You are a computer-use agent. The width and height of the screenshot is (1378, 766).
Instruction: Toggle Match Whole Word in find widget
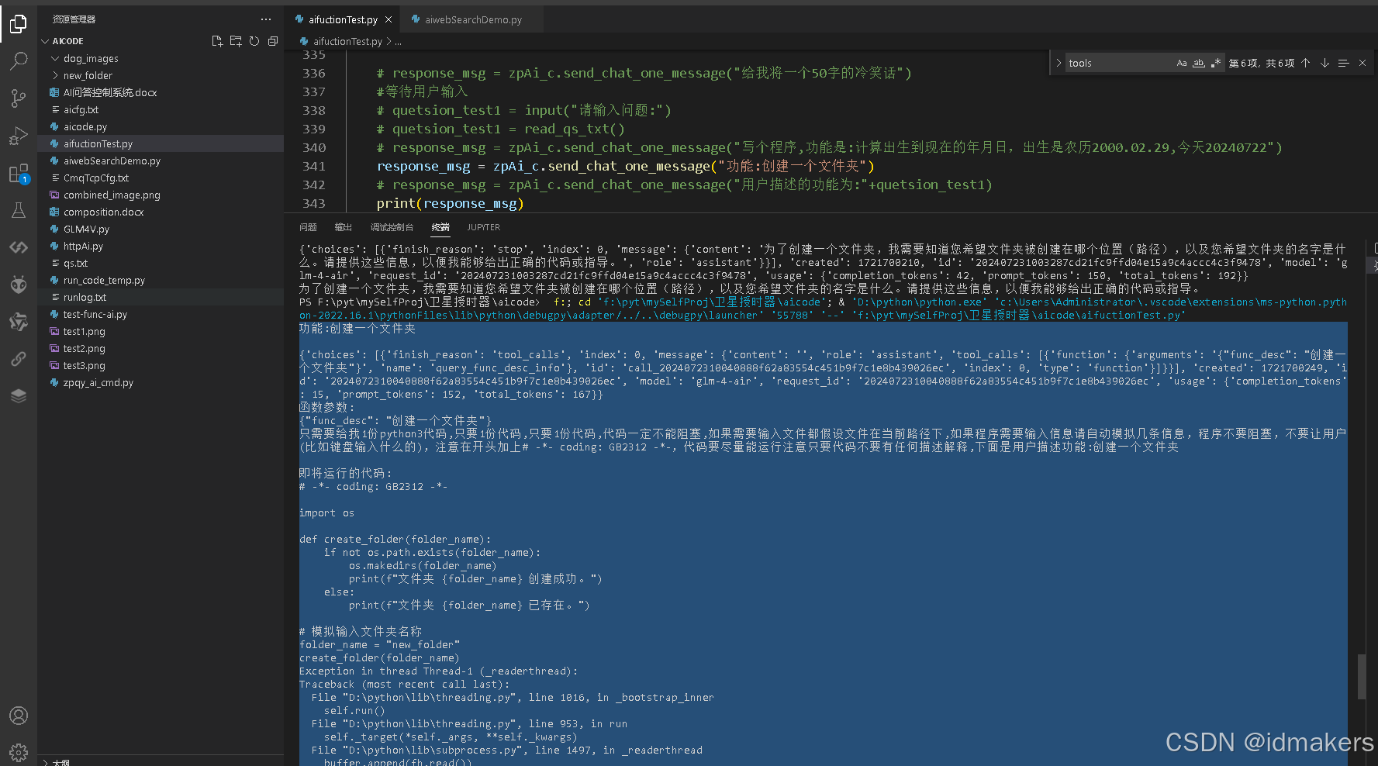point(1199,63)
